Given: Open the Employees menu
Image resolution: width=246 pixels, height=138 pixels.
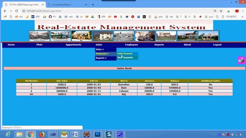Looking at the screenshot, I should point(131,45).
